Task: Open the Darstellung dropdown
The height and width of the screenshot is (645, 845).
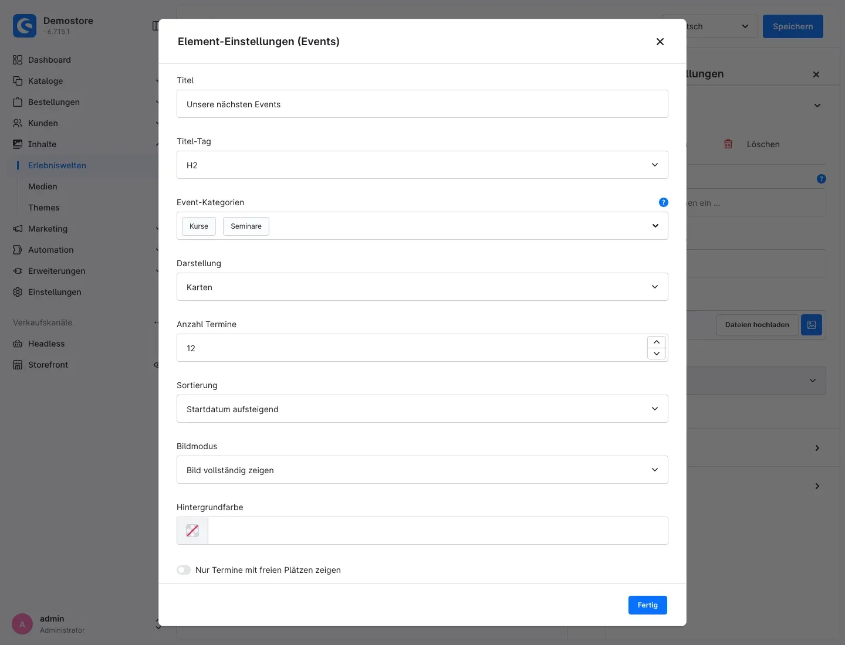Action: [x=422, y=287]
